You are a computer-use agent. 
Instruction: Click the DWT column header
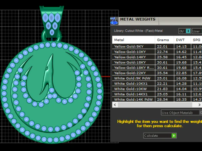(x=182, y=40)
